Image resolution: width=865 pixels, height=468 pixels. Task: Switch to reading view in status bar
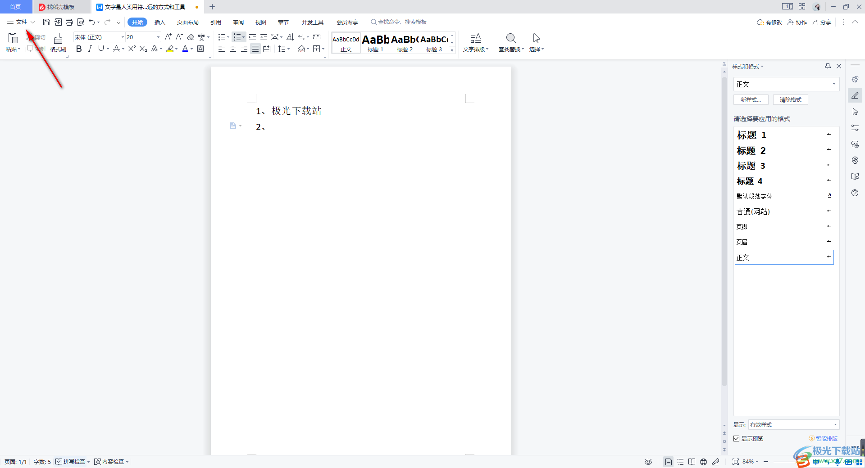coord(692,462)
